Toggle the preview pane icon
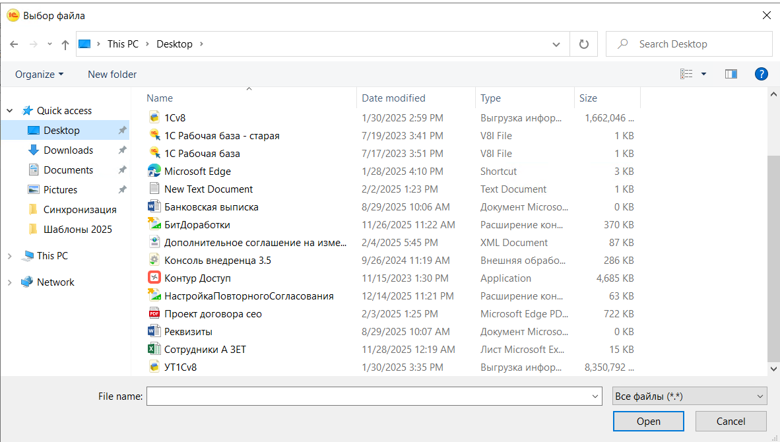Viewport: 780px width, 442px height. 731,74
